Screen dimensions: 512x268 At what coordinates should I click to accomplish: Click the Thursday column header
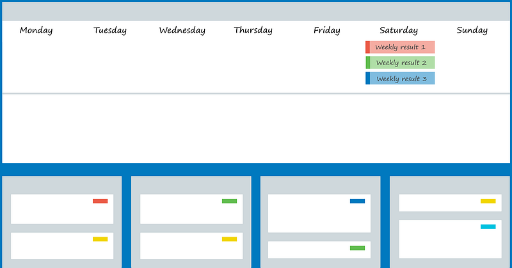pyautogui.click(x=253, y=30)
